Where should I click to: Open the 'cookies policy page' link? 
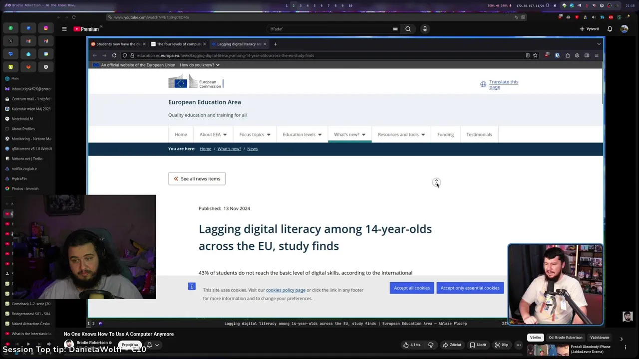(286, 290)
